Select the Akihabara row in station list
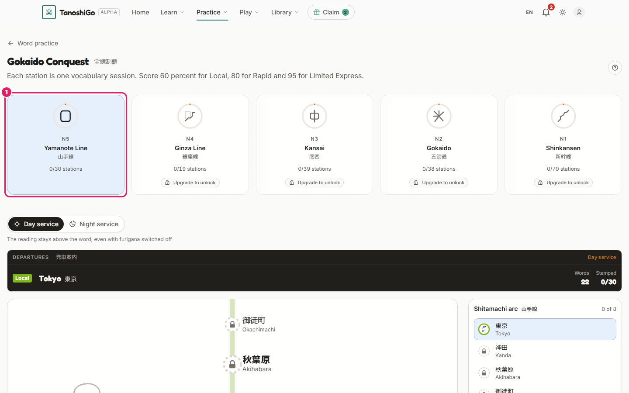Viewport: 629px width, 393px height. coord(545,373)
